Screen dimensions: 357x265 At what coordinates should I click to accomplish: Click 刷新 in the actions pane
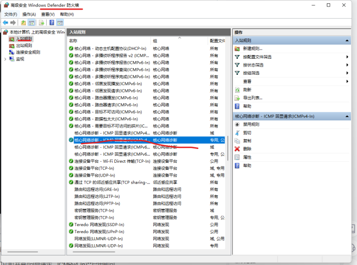click(247, 90)
